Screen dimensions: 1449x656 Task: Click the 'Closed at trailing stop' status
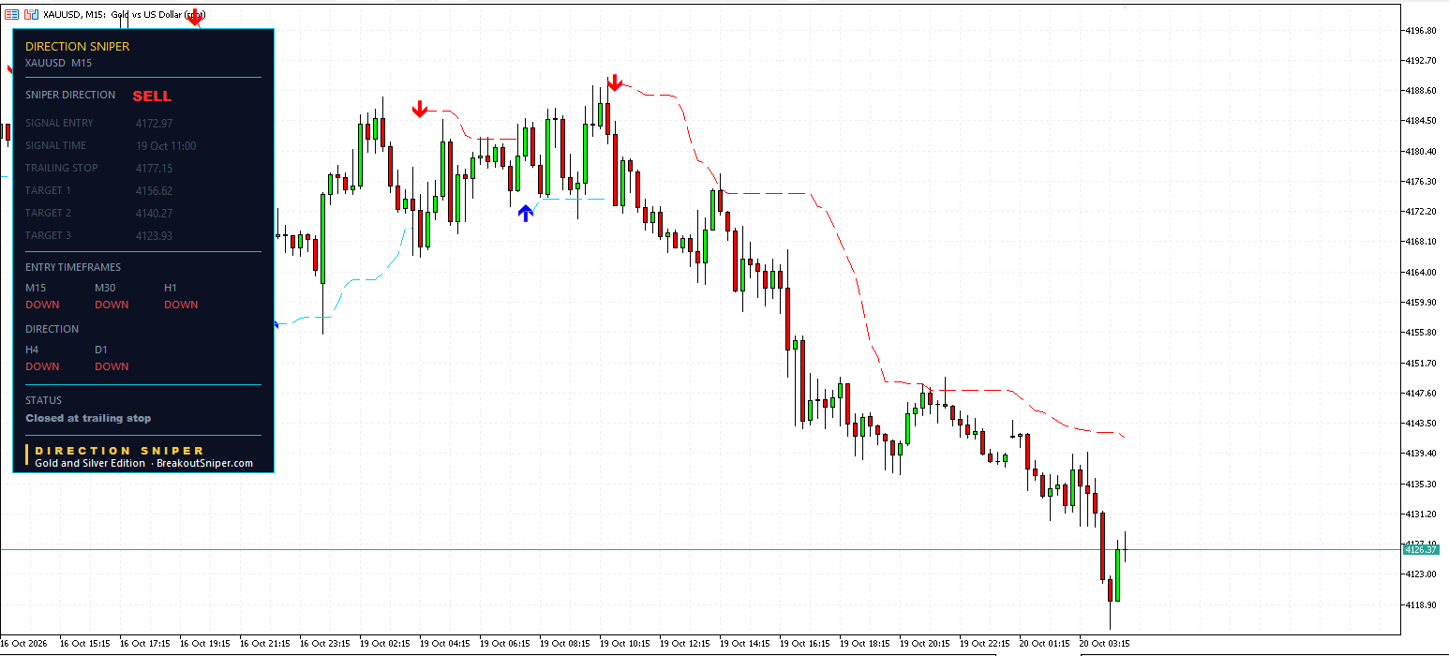pos(88,418)
